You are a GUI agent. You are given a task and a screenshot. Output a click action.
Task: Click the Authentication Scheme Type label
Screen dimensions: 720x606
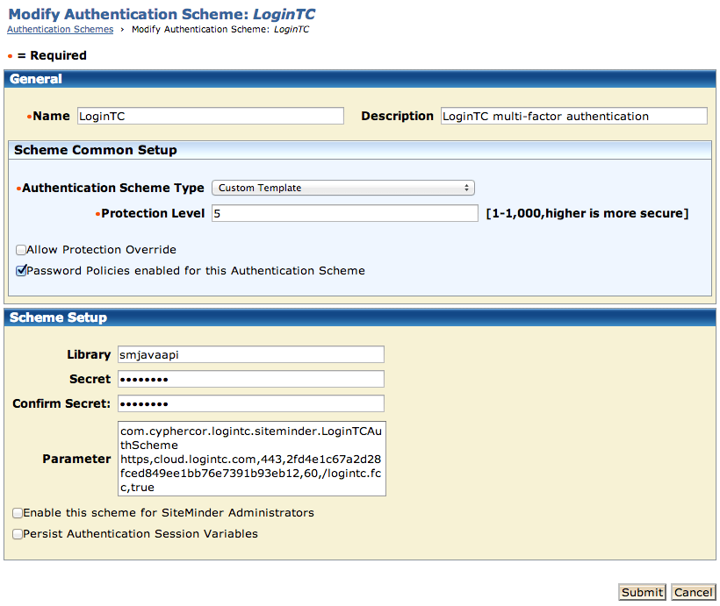[113, 188]
